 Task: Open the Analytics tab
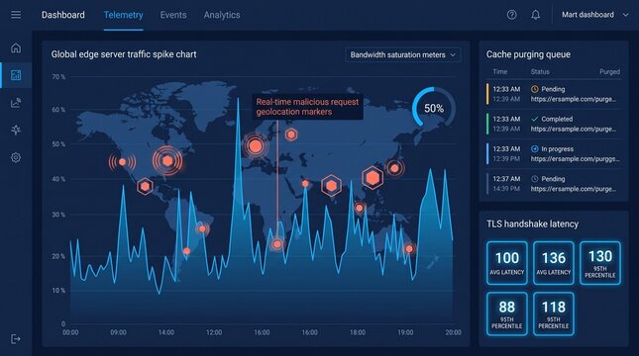click(222, 15)
